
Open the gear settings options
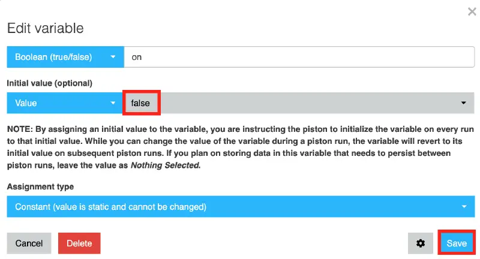click(421, 243)
